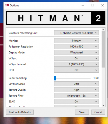Click the Hitman Options window icon
Image resolution: width=108 pixels, height=124 pixels.
(x=7, y=5)
